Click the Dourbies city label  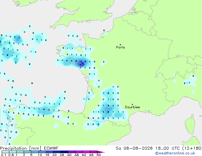click(x=132, y=107)
